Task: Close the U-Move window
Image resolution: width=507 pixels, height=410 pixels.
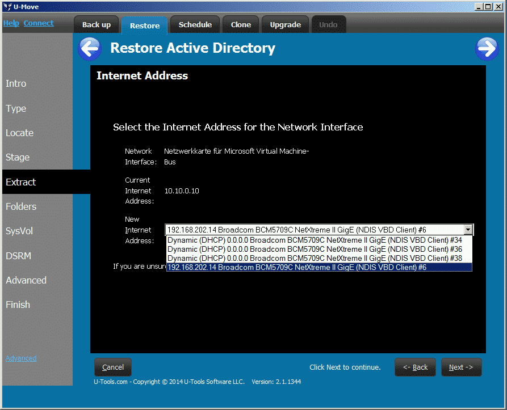Action: pyautogui.click(x=498, y=6)
